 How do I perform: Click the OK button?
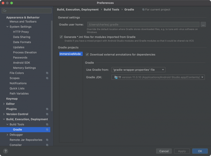(200, 151)
